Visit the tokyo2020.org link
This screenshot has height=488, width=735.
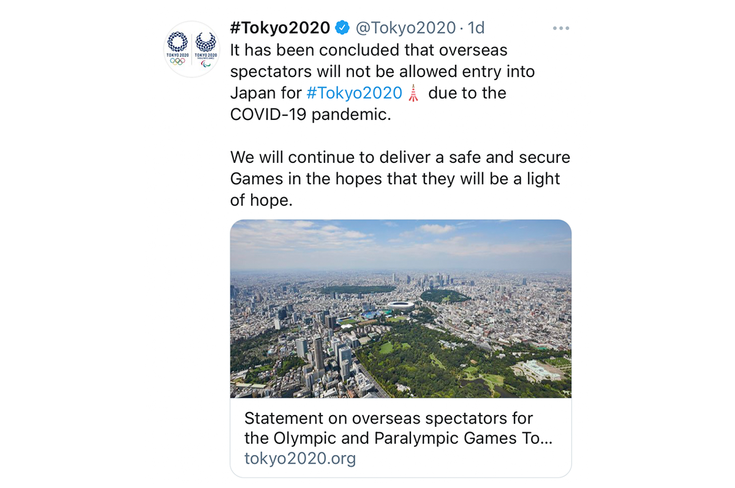pos(300,457)
